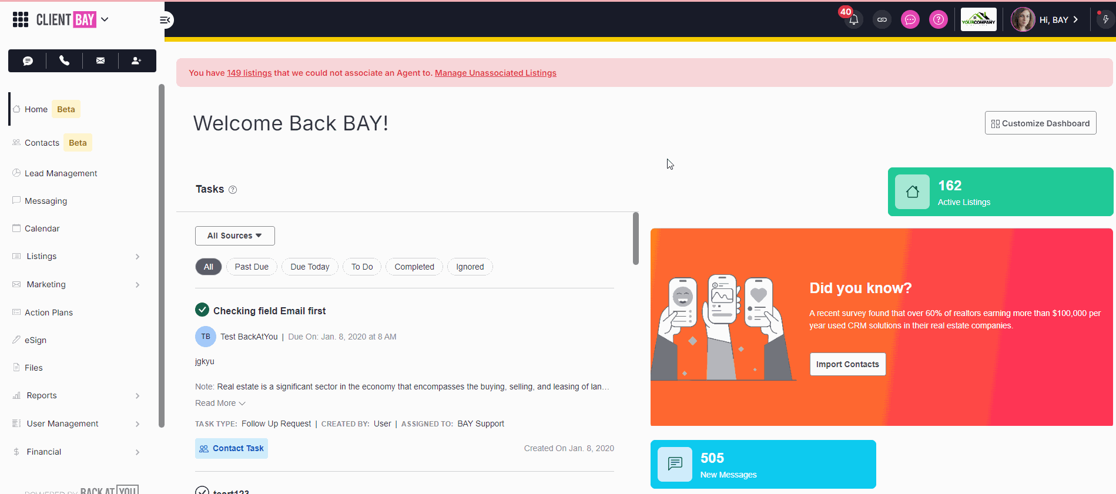Open Files in the sidebar
The height and width of the screenshot is (494, 1116).
(33, 368)
